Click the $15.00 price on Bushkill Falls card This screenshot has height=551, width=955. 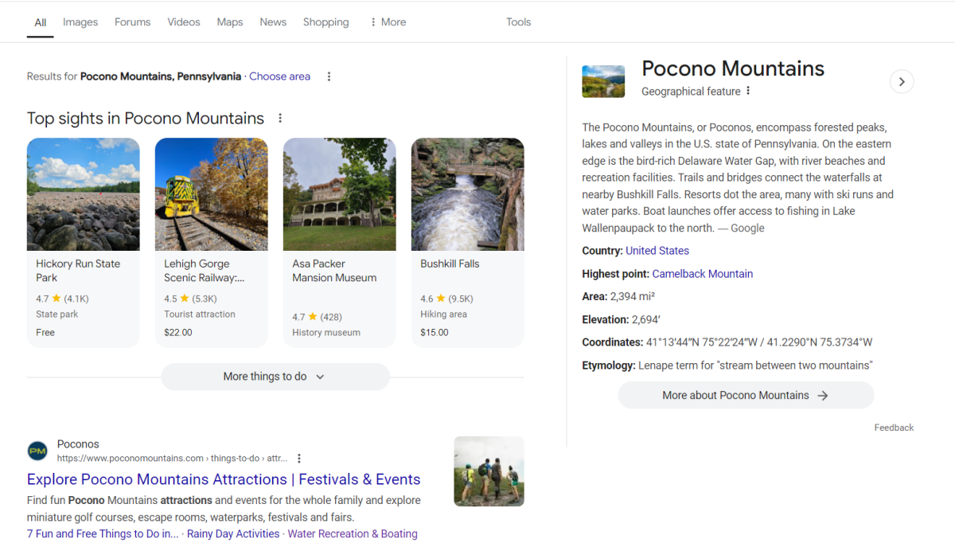click(435, 333)
